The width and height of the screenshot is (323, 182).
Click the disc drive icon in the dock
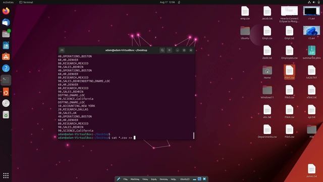[x=6, y=103]
